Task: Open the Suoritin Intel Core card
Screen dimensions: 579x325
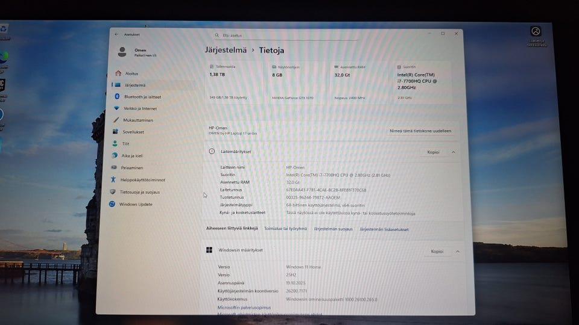Action: tap(422, 82)
